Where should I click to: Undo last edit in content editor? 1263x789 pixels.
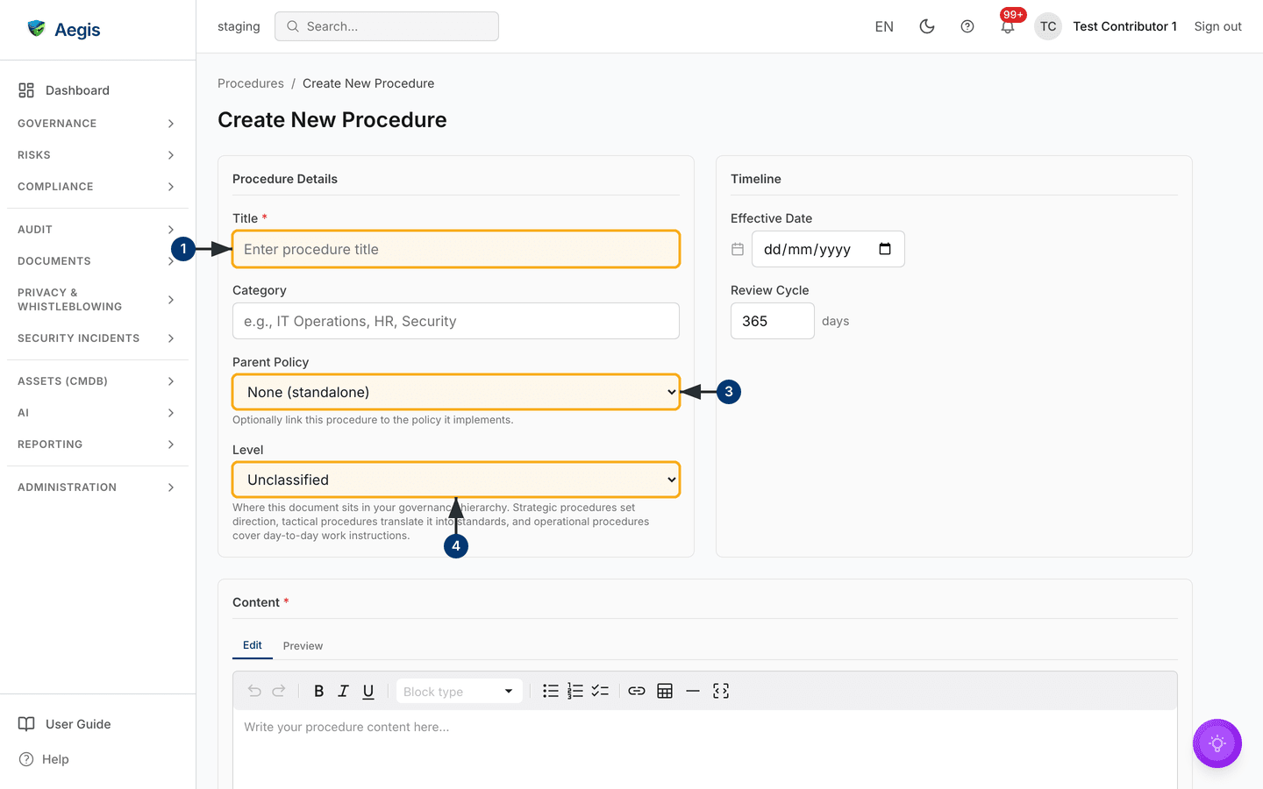[254, 691]
